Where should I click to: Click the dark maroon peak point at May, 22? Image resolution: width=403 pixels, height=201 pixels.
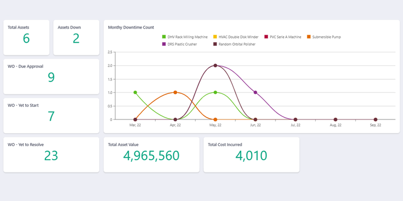pyautogui.click(x=215, y=65)
